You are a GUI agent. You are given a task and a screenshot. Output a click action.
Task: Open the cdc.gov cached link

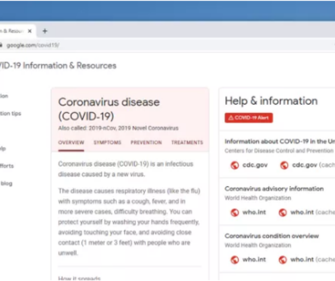(313, 165)
